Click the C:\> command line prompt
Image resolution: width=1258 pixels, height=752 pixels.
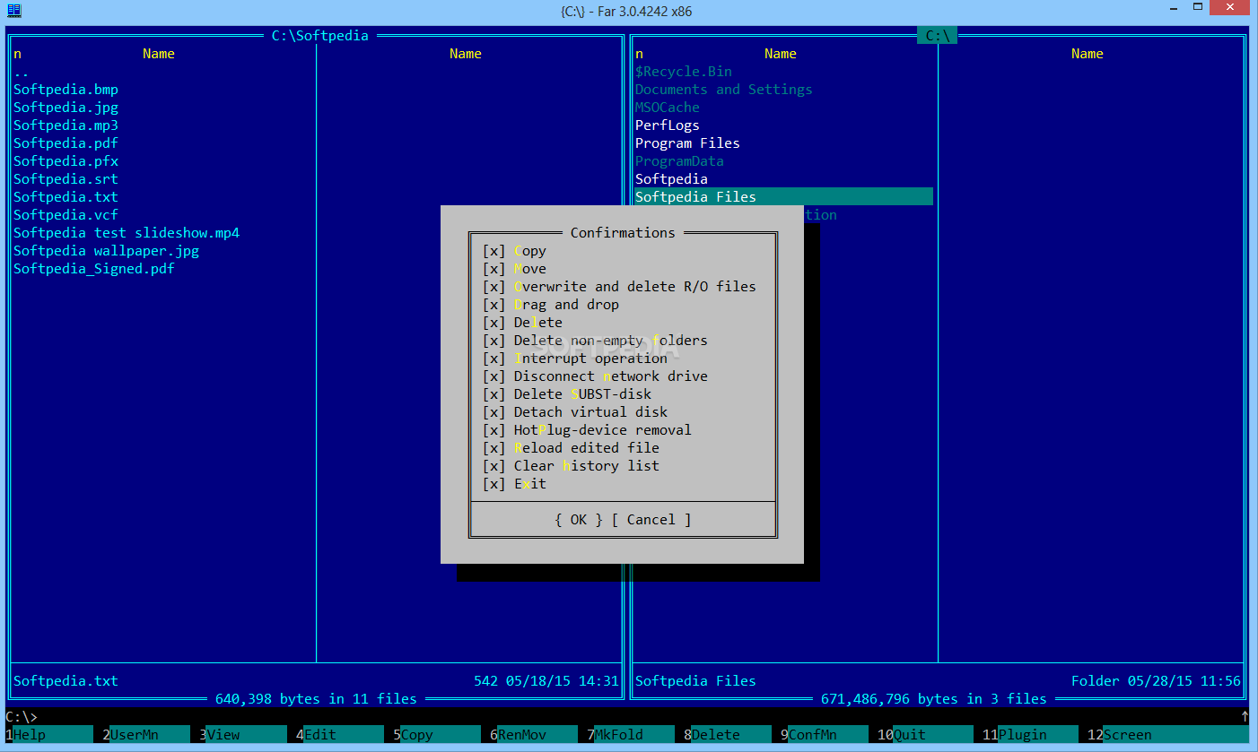pos(22,717)
